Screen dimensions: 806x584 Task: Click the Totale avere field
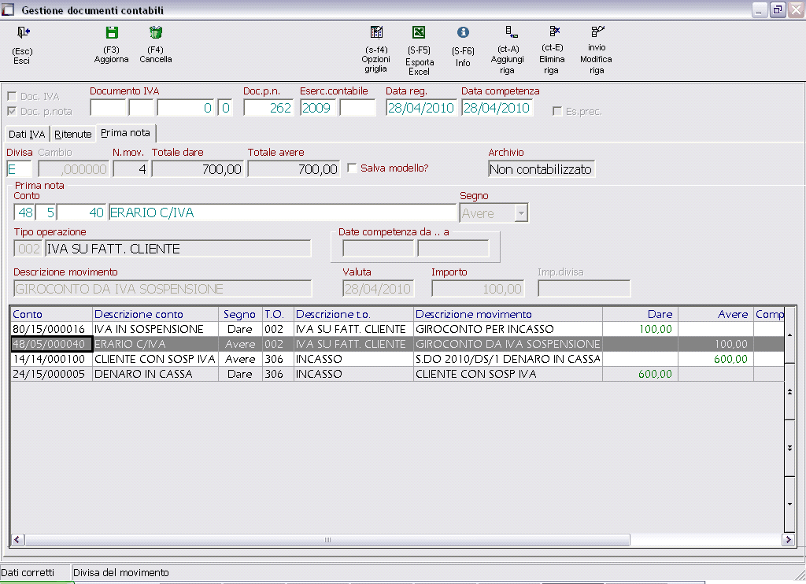pos(294,169)
